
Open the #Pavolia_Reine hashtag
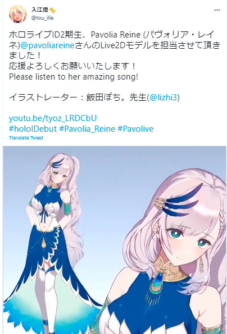click(87, 129)
